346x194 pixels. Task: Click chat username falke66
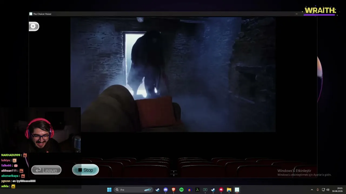pyautogui.click(x=6, y=165)
